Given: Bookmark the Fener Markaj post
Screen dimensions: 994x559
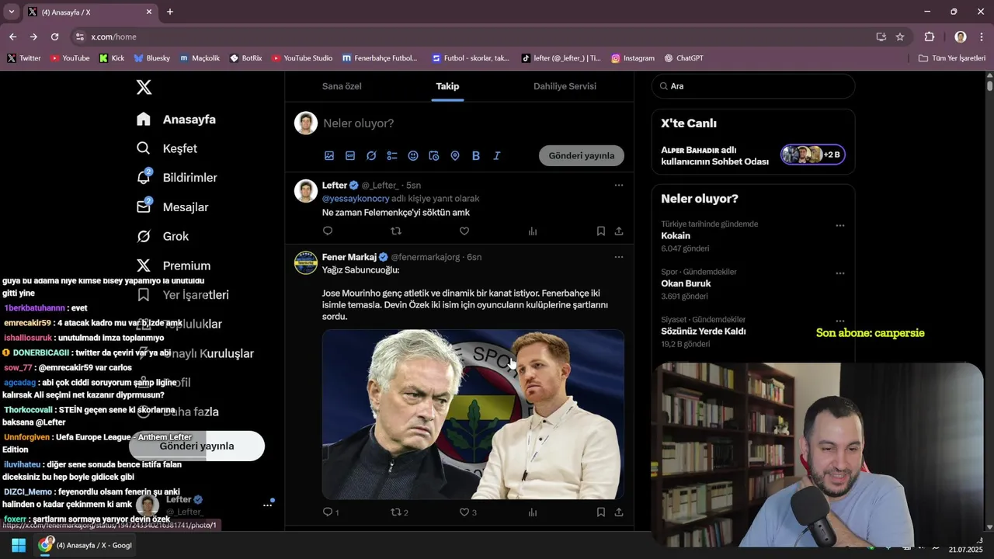Looking at the screenshot, I should (x=601, y=512).
